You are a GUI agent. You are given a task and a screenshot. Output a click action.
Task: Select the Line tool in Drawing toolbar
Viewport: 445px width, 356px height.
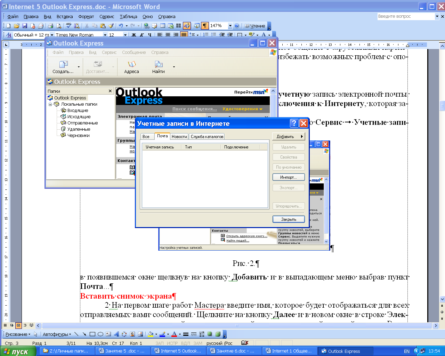point(76,334)
